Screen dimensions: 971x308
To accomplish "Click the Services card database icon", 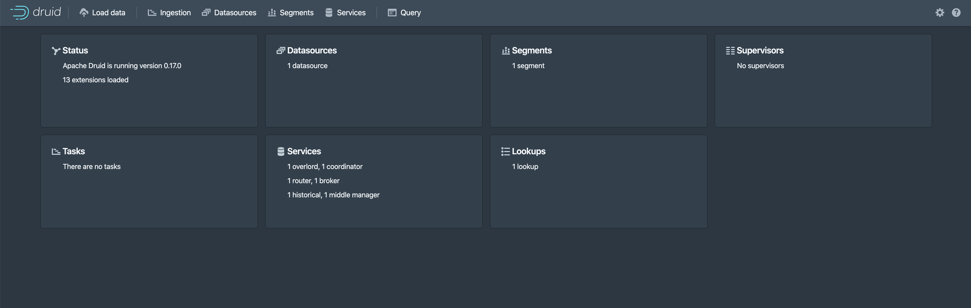I will (280, 151).
